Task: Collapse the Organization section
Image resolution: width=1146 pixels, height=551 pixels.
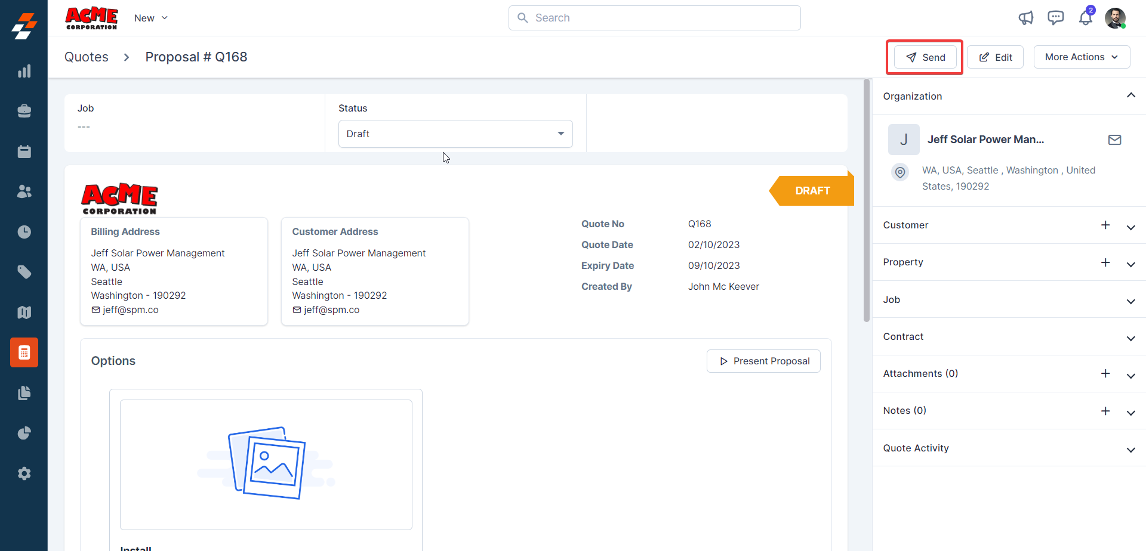Action: tap(1130, 95)
